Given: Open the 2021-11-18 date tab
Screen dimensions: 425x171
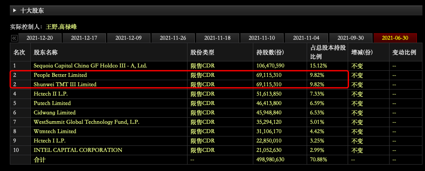Looking at the screenshot, I should 217,38.
